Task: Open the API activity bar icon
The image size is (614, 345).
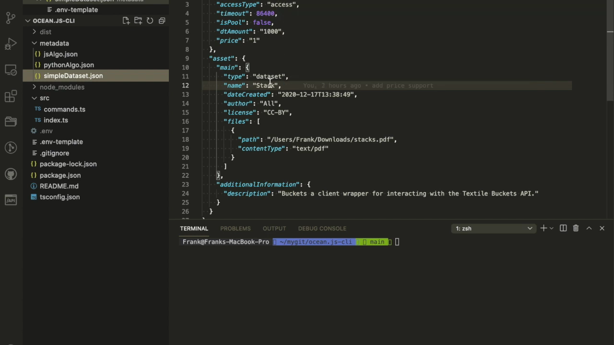Action: pos(11,199)
